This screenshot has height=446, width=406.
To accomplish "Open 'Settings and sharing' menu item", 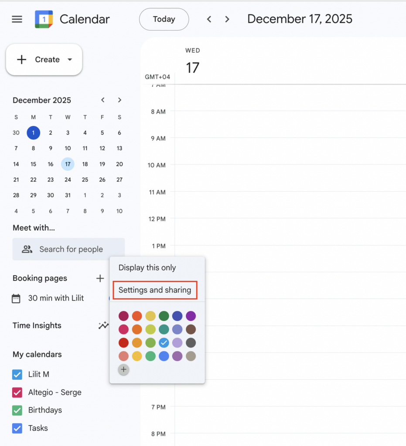I will pyautogui.click(x=155, y=290).
